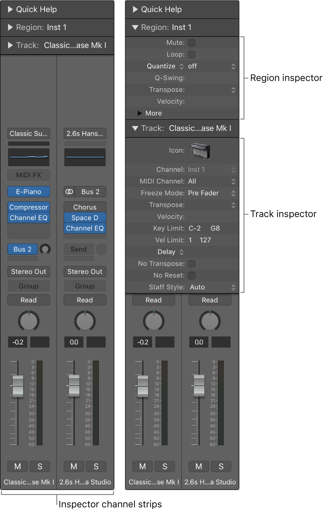The width and height of the screenshot is (324, 512).
Task: Click the pan knob of left-panel 2.6s H...a Studio strip
Action: [85, 321]
